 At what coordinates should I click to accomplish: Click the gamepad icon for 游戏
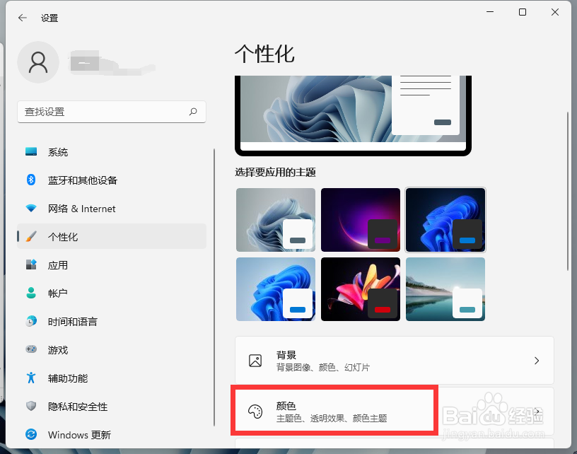click(31, 349)
